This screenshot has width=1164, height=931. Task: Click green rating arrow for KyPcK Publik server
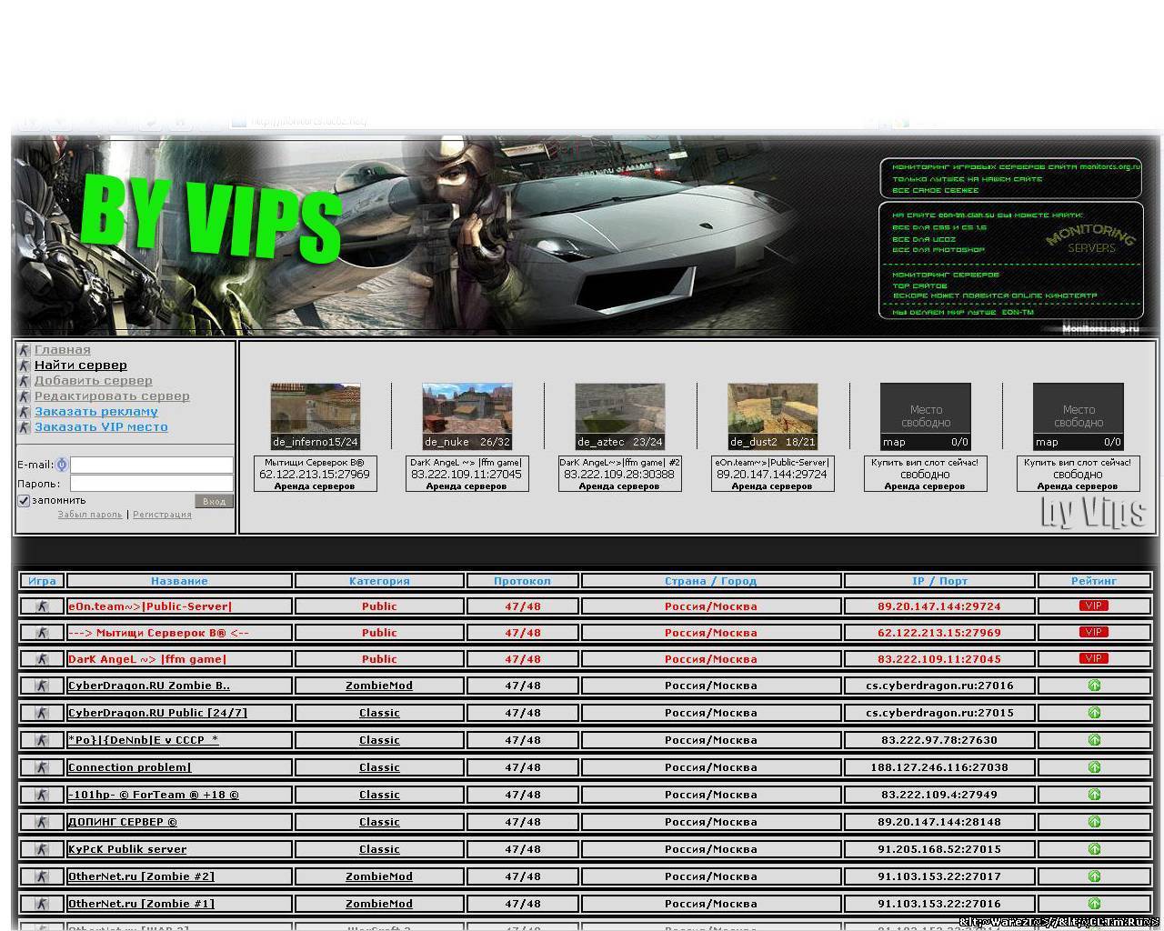[1094, 849]
